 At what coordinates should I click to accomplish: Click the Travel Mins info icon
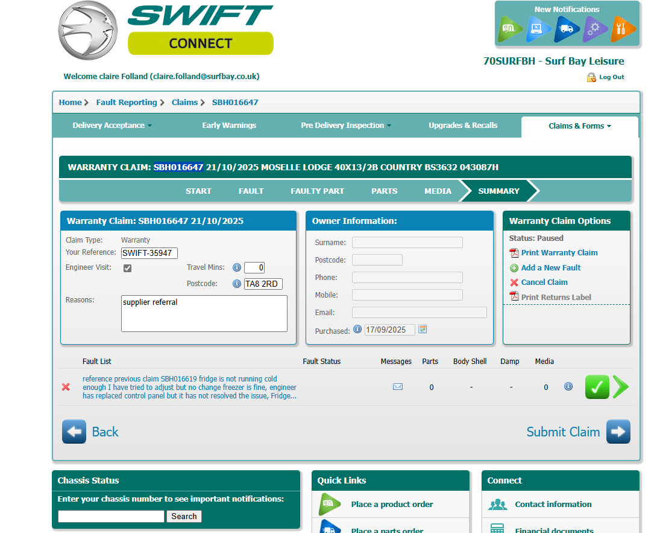pos(237,267)
